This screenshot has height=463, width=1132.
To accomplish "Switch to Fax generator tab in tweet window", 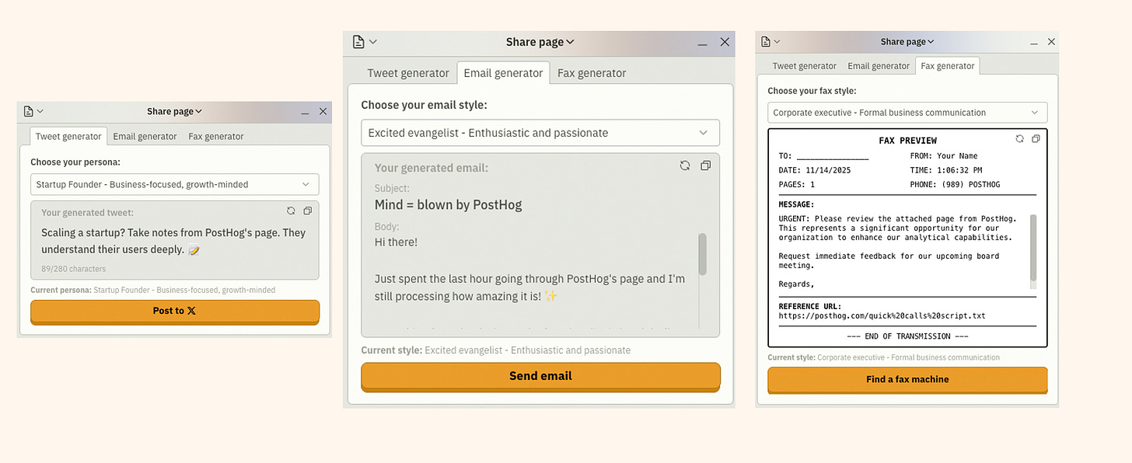I will [216, 136].
